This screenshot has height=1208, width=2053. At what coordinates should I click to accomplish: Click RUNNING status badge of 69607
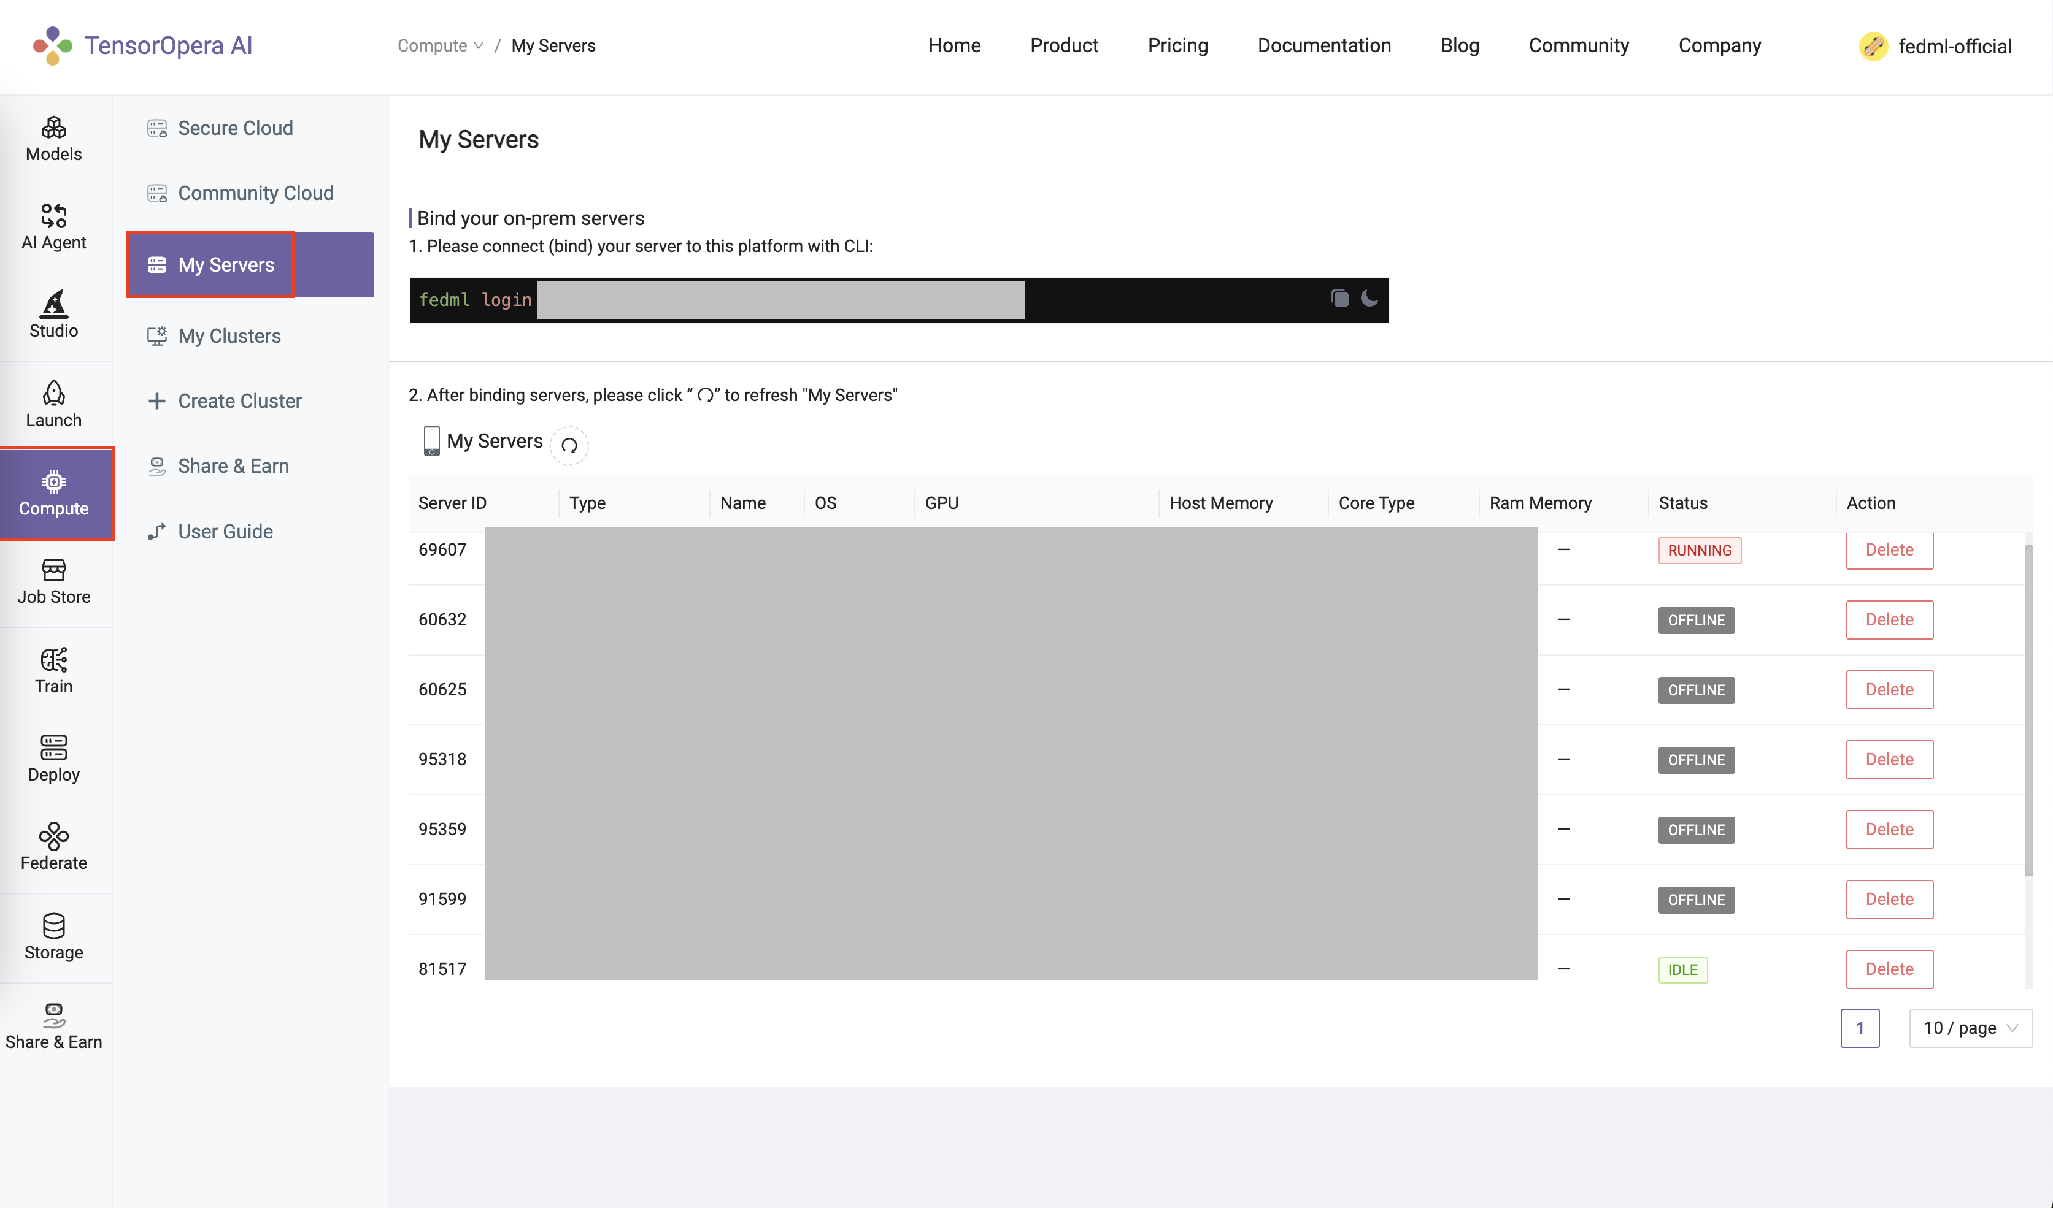(1700, 550)
